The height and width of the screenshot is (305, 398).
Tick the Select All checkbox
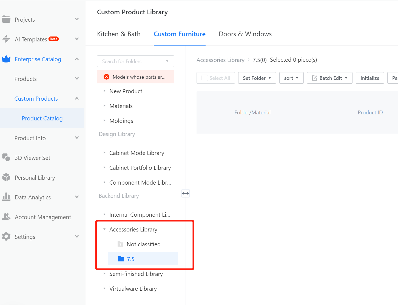pos(204,78)
